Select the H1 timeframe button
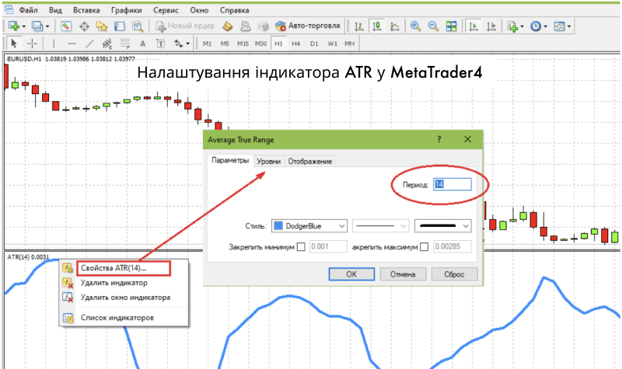Image resolution: width=622 pixels, height=369 pixels. 278,44
